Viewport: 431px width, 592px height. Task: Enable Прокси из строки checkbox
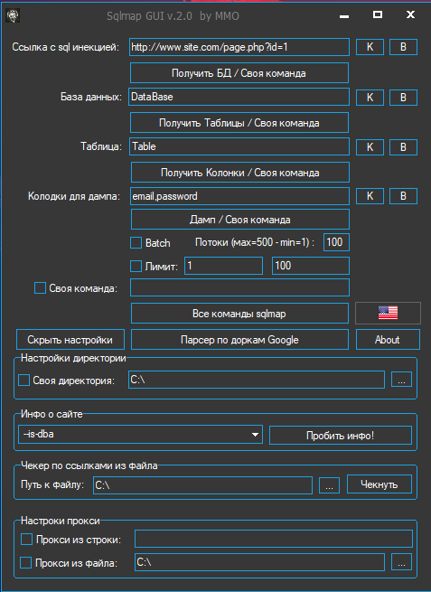pyautogui.click(x=26, y=540)
